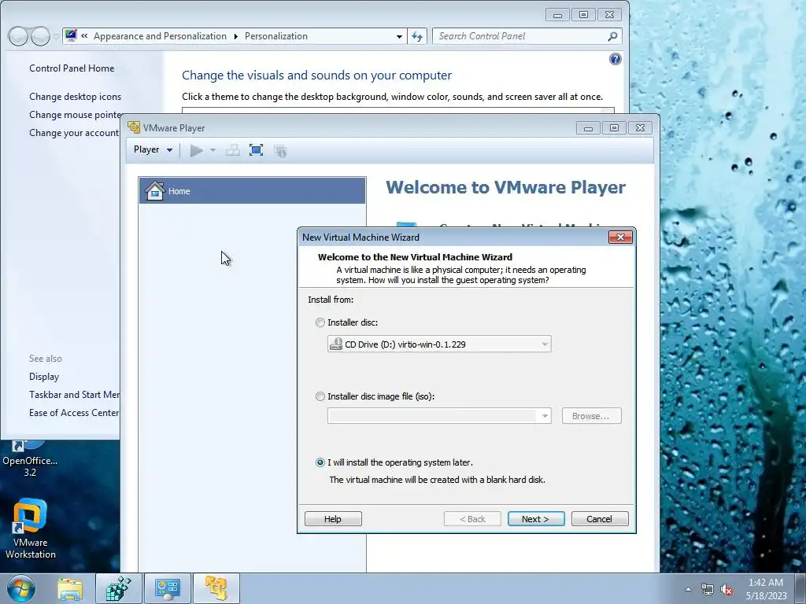806x604 pixels.
Task: Open Taskbar and Start Menu link
Action: (x=74, y=395)
